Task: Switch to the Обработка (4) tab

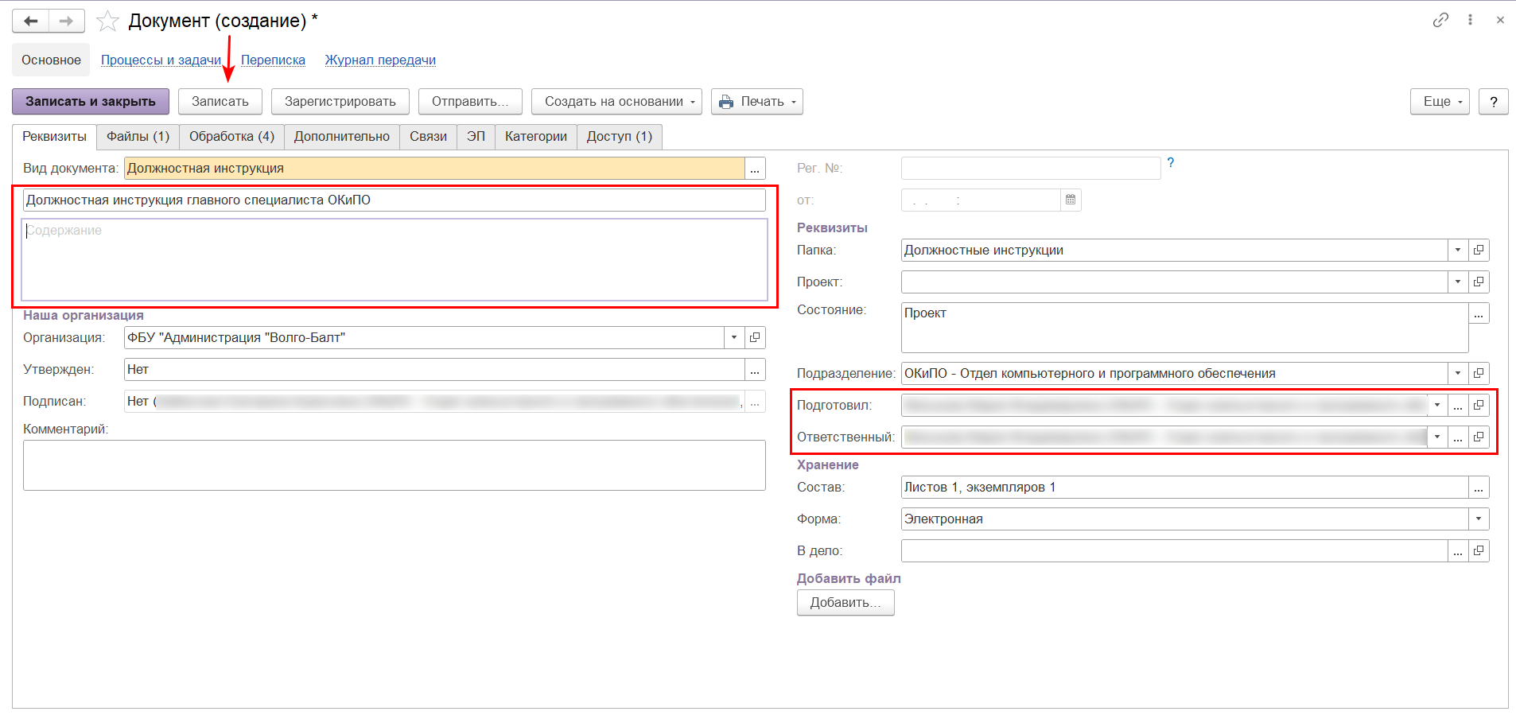Action: [231, 137]
